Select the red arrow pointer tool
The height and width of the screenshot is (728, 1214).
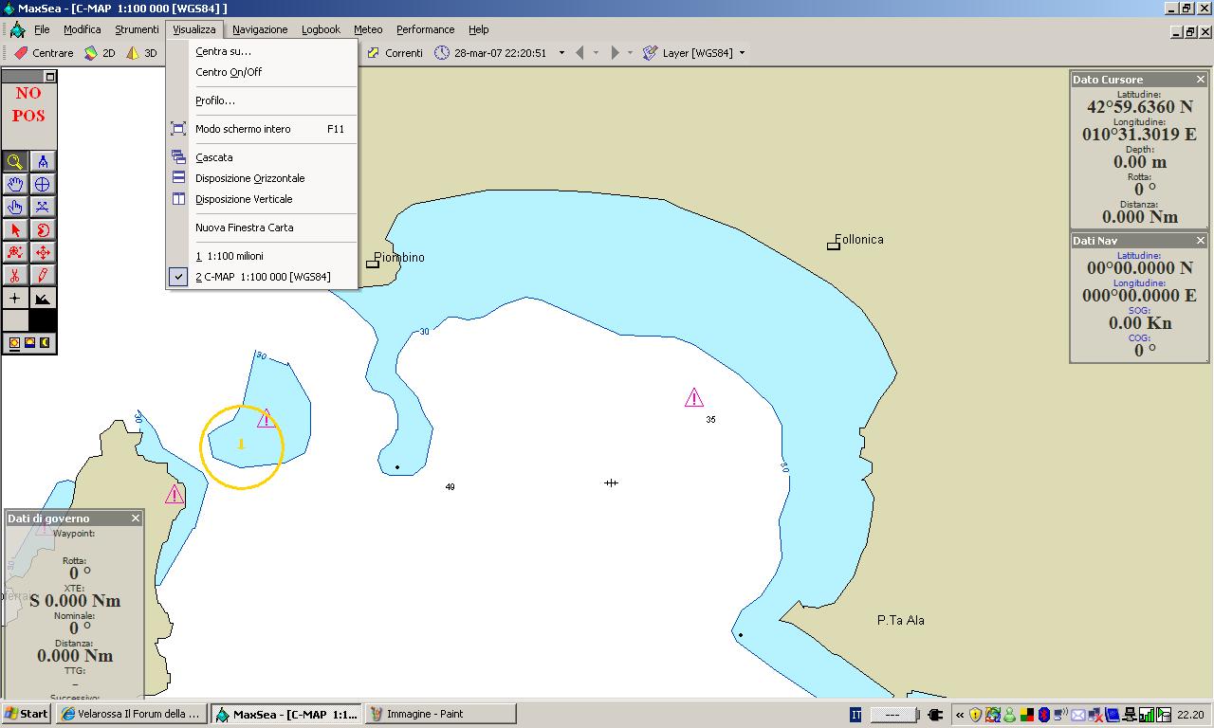point(15,229)
